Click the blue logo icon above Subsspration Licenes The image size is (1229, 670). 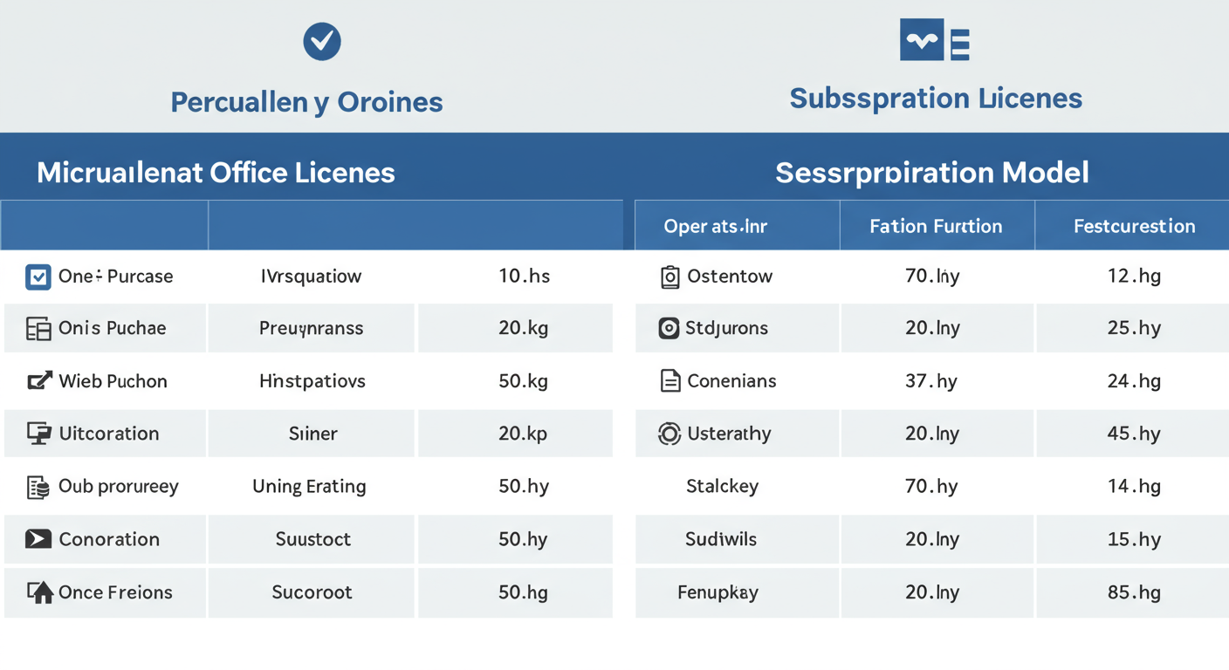pyautogui.click(x=934, y=40)
